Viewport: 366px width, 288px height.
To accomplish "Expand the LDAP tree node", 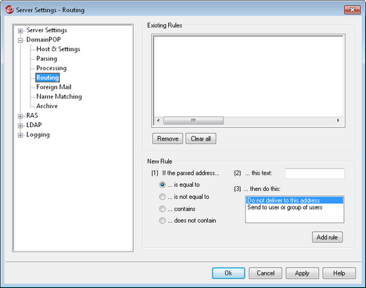I will (20, 126).
